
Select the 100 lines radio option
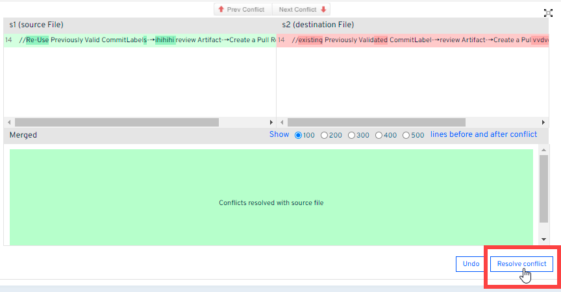click(x=299, y=135)
